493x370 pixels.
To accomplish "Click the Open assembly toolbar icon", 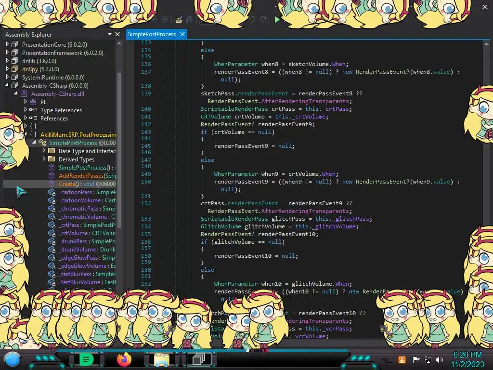I will pos(179,20).
